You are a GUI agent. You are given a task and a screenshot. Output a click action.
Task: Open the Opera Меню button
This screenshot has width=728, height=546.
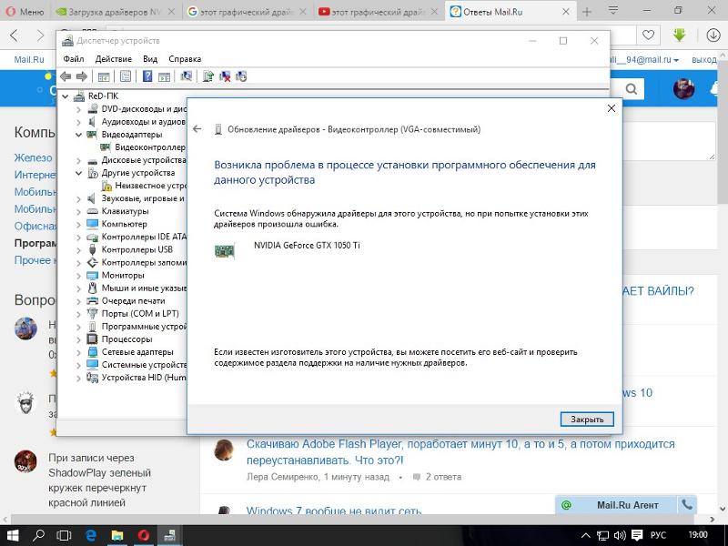25,12
